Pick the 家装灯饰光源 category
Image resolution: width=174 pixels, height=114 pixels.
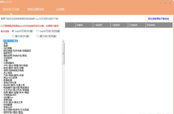(10, 82)
